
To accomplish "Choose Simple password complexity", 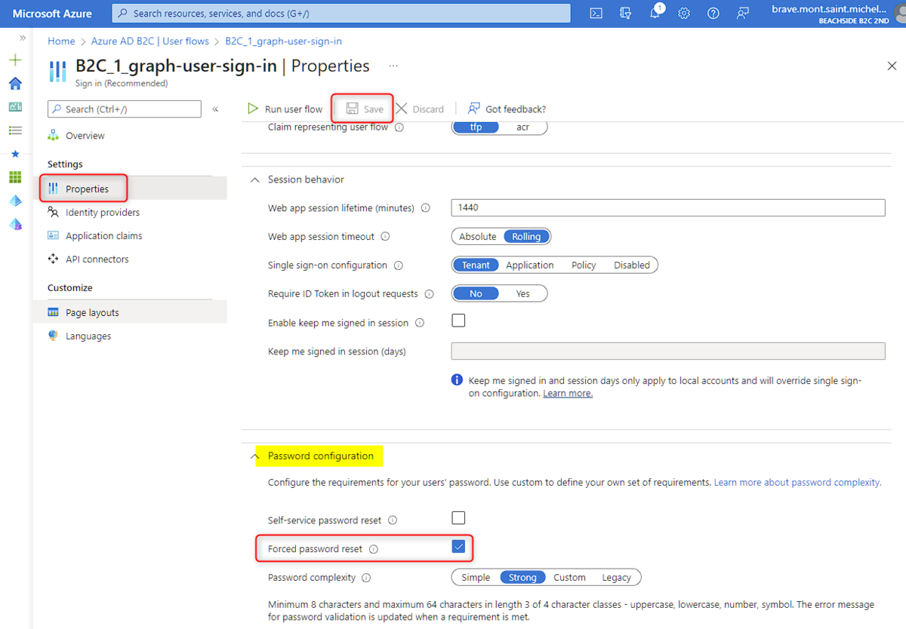I will [x=476, y=578].
